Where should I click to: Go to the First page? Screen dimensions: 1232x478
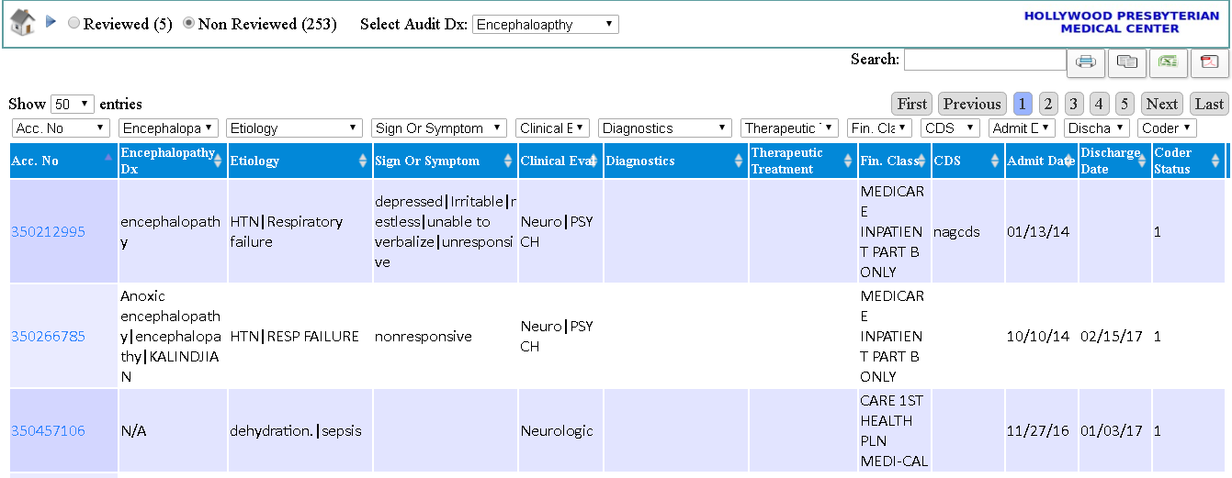[x=912, y=104]
